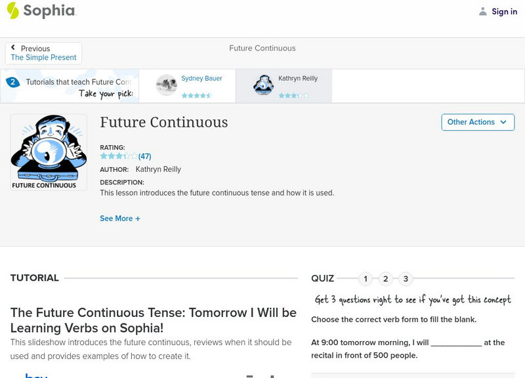Click the star rating under RATING label
Screen dimensions: 525x378
point(119,156)
